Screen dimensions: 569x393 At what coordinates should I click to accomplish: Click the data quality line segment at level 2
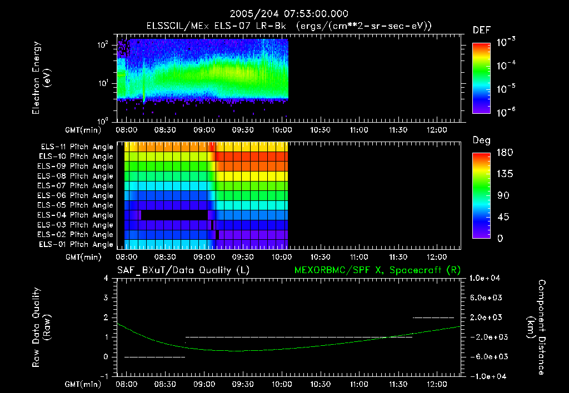point(433,318)
